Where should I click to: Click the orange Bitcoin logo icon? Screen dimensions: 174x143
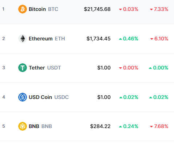(23, 9)
